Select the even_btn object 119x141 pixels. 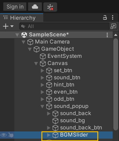coord(66,92)
